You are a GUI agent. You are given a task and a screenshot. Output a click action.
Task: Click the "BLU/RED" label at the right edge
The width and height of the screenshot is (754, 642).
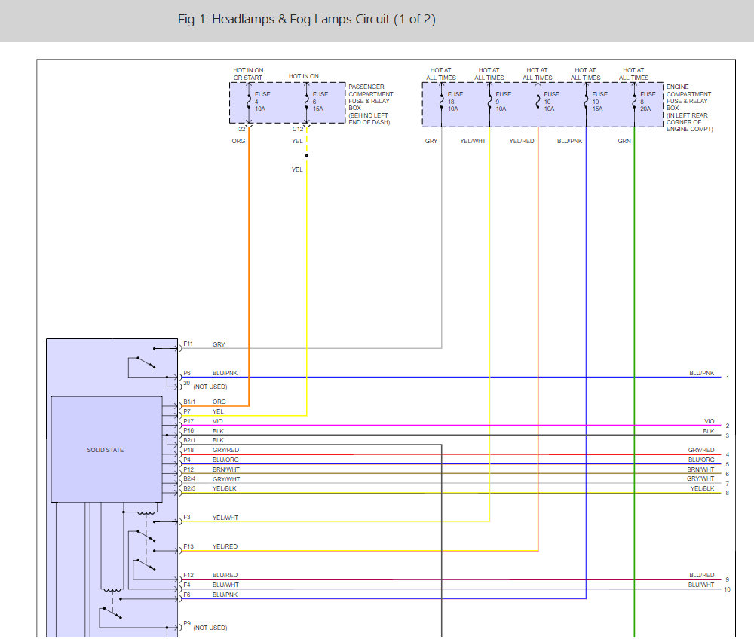click(701, 575)
